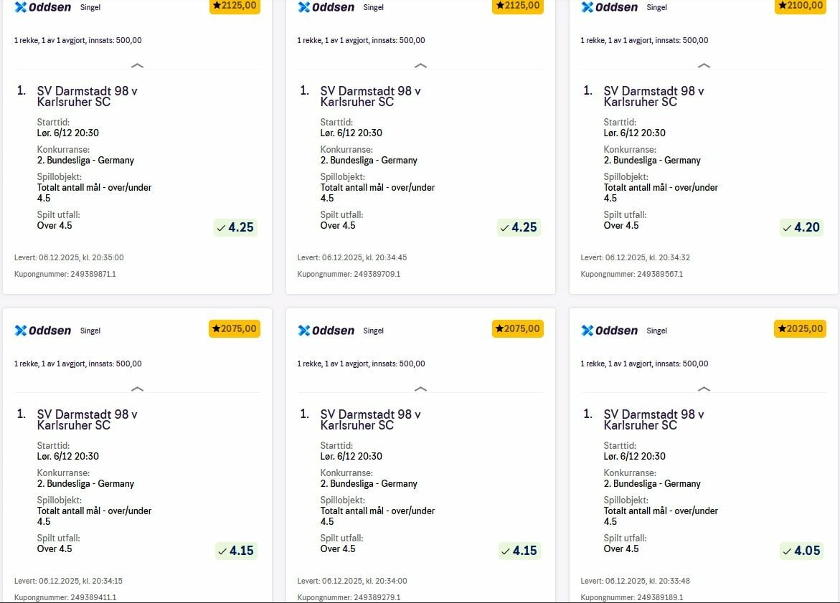This screenshot has height=603, width=840.
Task: Click the Oddsen logo on coupon 249389567.1
Action: [x=609, y=8]
